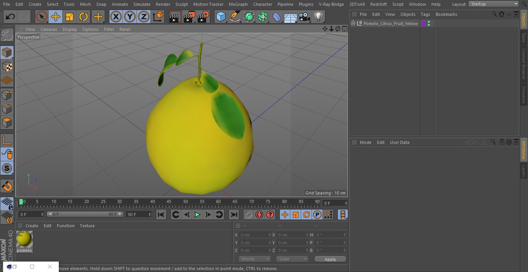This screenshot has width=528, height=272.
Task: Switch to the Layers tab
Action: (x=524, y=171)
